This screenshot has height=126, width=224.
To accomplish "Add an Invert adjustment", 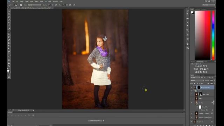I will [196, 72].
